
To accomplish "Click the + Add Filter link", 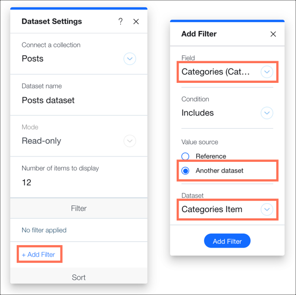I will pos(38,255).
